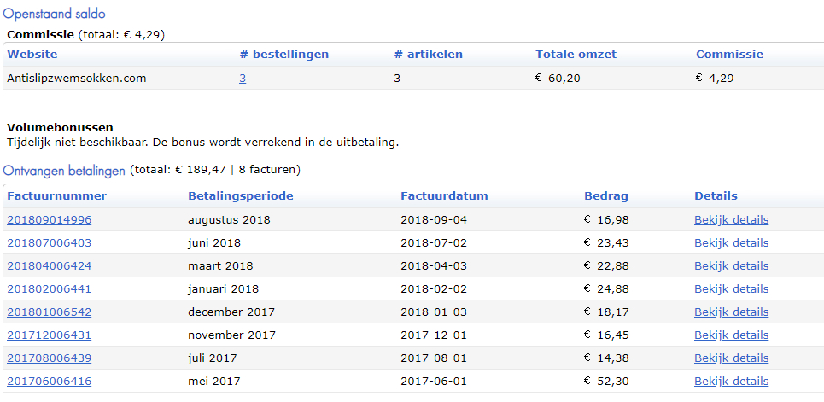View details for juni 2018 payment
Viewport: 824px width, 402px height.
[x=731, y=242]
